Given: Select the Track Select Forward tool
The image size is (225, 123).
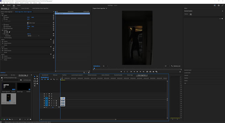Looking at the screenshot, I should pos(37,76).
